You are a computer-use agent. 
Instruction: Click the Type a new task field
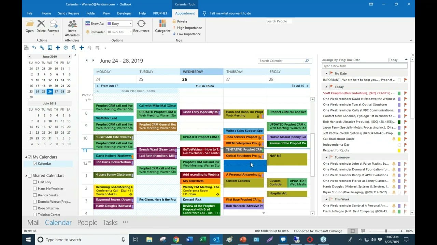[365, 66]
